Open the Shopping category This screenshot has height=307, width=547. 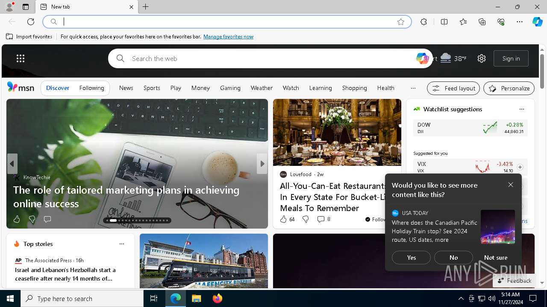point(354,88)
